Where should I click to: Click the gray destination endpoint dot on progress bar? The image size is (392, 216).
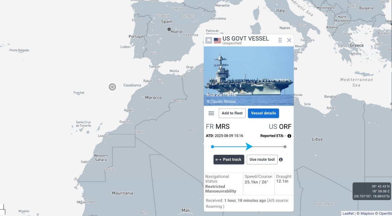pyautogui.click(x=285, y=147)
